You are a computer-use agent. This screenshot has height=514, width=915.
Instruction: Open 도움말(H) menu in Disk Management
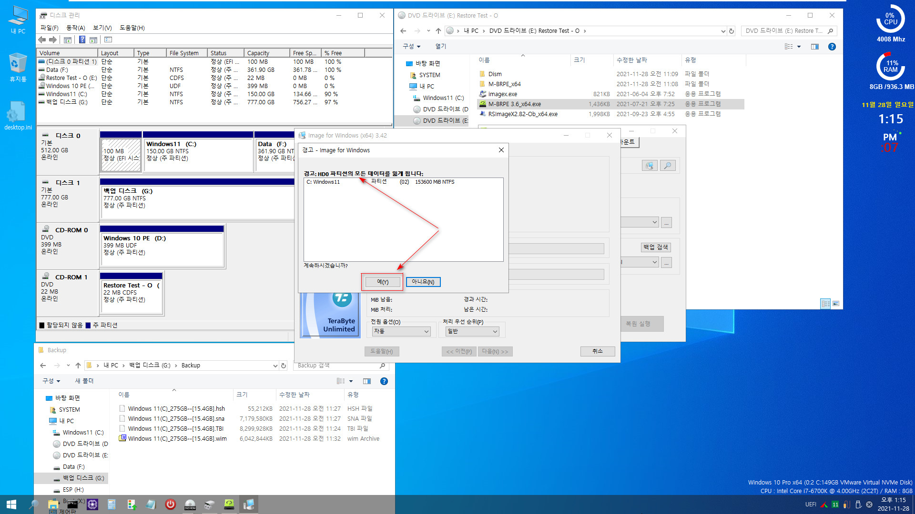coord(132,28)
